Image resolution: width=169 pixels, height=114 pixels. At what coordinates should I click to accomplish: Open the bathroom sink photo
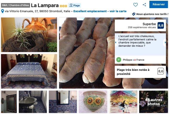(x=33, y=102)
